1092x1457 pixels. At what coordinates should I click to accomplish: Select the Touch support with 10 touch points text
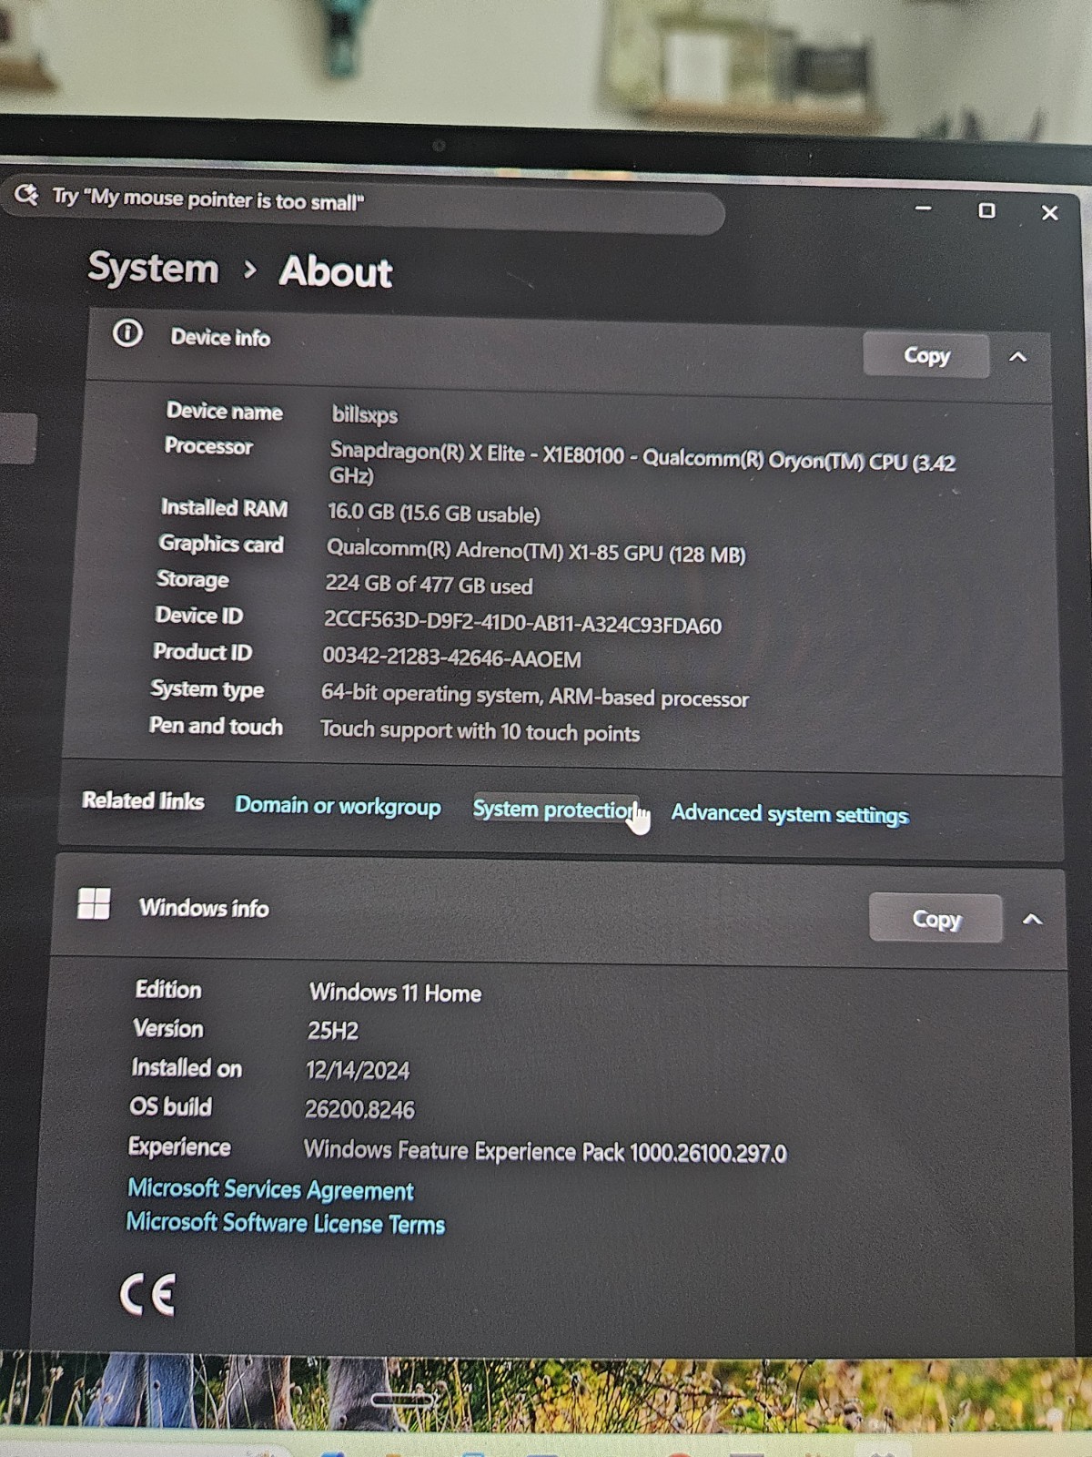(x=480, y=731)
